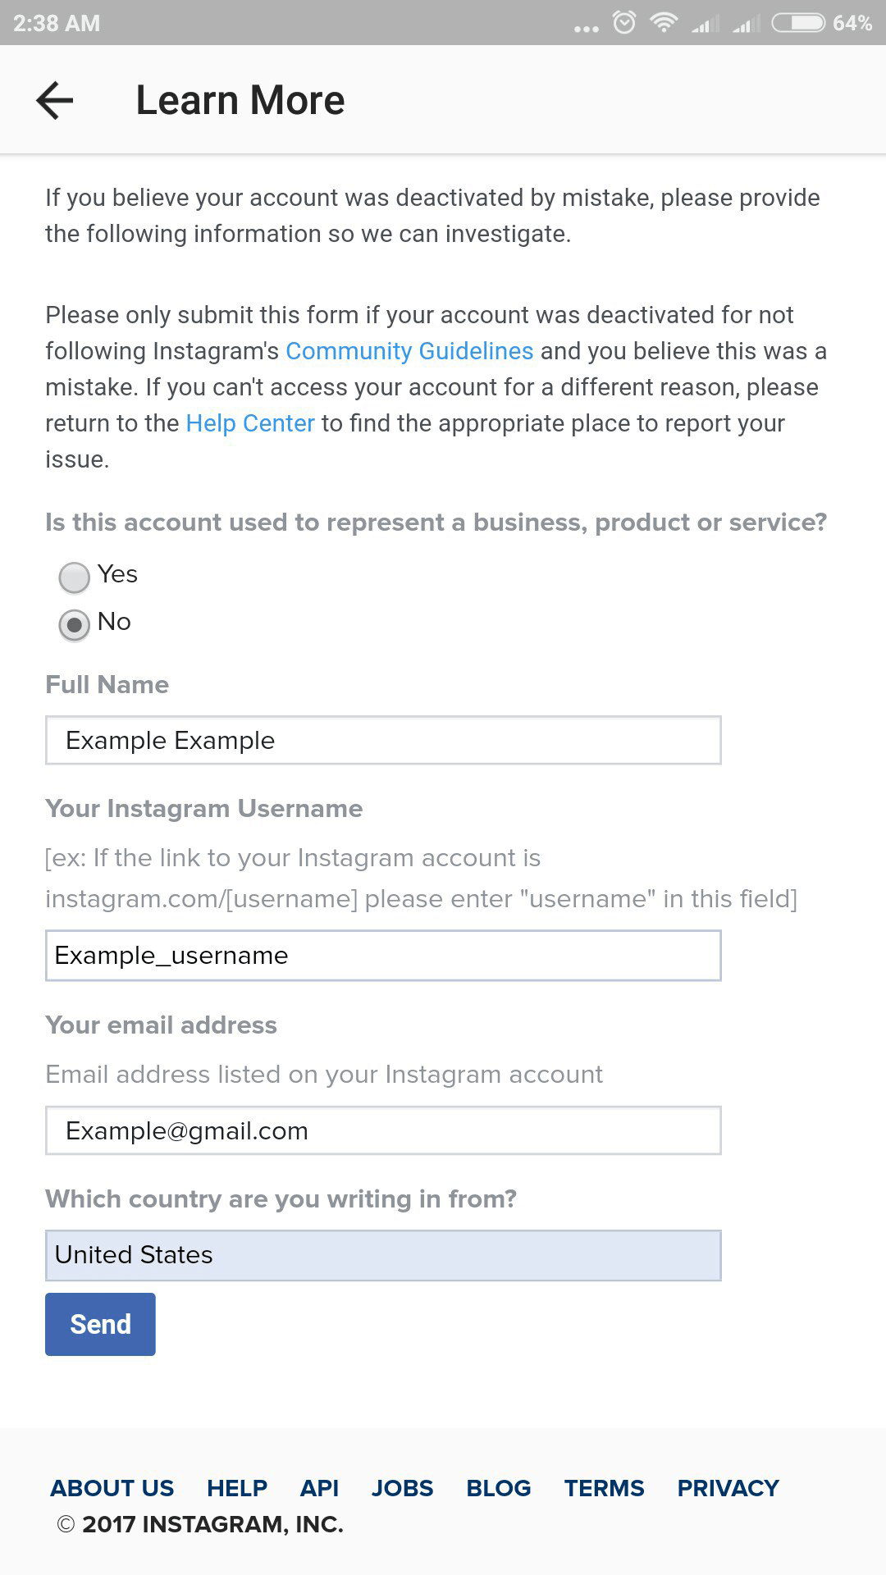Open the TERMS footer link

coord(604,1488)
